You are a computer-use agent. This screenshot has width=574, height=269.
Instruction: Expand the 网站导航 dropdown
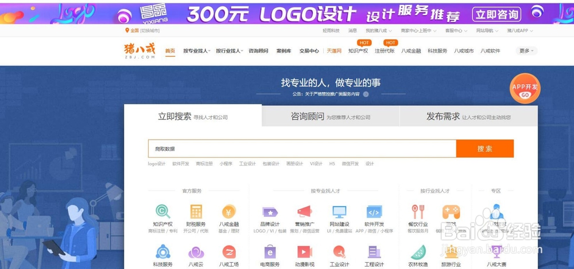tap(487, 31)
